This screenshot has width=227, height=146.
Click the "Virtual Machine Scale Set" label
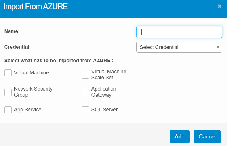click(109, 74)
